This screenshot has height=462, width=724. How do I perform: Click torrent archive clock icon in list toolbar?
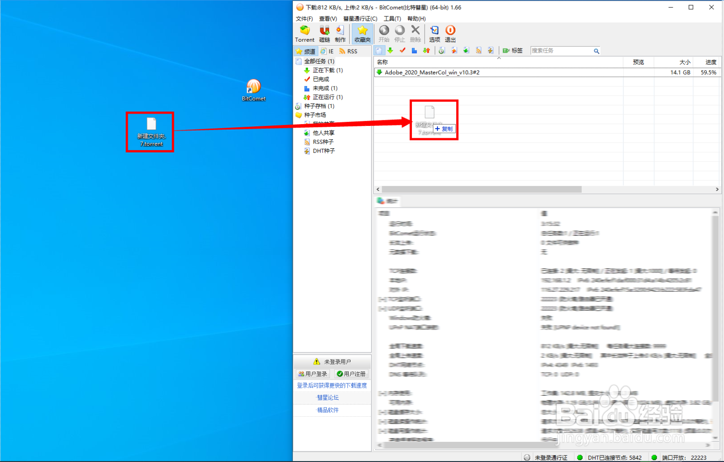point(442,50)
